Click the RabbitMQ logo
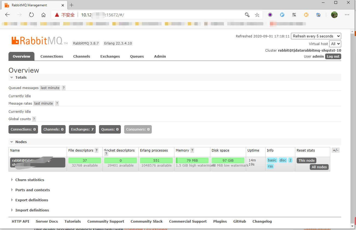The height and width of the screenshot is (230, 356). point(40,41)
